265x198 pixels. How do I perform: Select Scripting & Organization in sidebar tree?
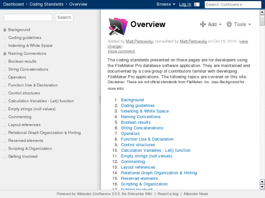(x=30, y=149)
